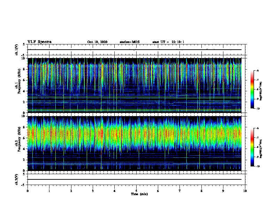The image size is (276, 214).
Task: Click the ch.1 spectrogram plot area
Action: click(x=135, y=85)
